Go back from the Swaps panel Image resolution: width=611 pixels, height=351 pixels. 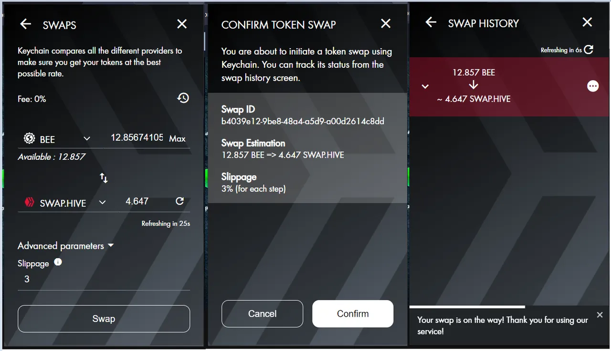[x=25, y=24]
